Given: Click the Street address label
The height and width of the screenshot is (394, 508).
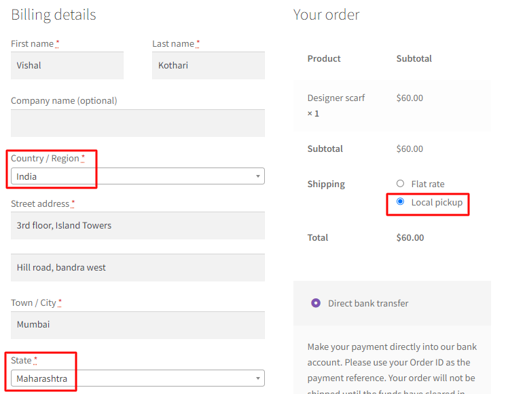Looking at the screenshot, I should pyautogui.click(x=40, y=203).
